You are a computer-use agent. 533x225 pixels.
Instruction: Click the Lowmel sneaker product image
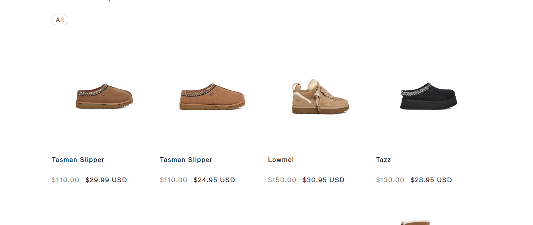coord(320,97)
